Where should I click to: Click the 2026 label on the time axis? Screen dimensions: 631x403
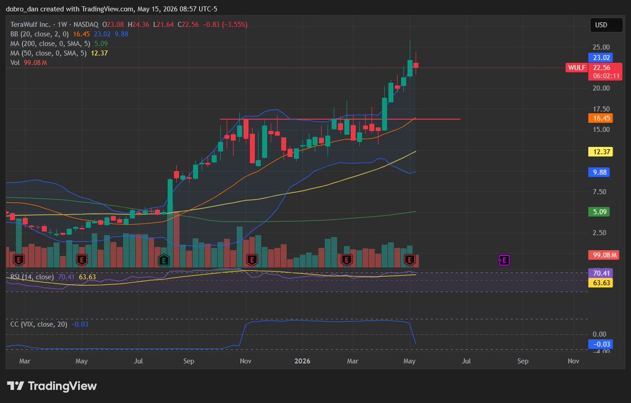302,361
